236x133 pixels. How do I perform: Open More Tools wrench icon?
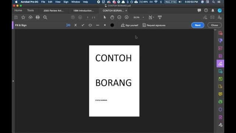pyautogui.click(x=221, y=125)
